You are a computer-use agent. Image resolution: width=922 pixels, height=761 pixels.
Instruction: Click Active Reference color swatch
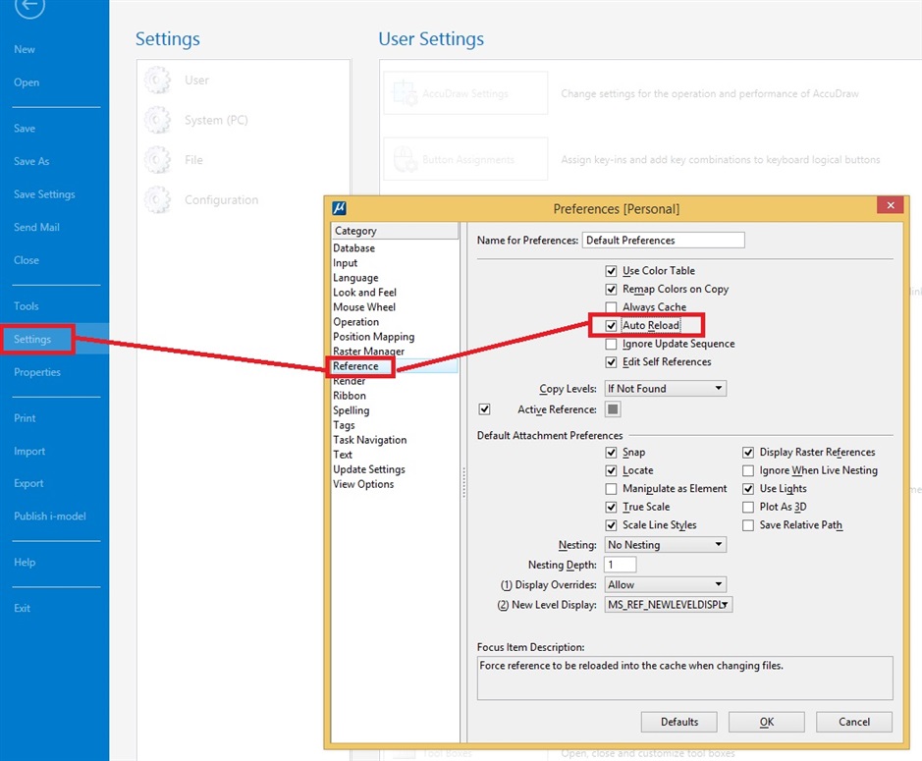[613, 409]
